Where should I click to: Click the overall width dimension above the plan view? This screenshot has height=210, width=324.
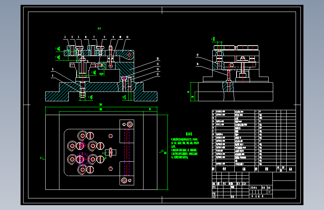[x=101, y=105]
